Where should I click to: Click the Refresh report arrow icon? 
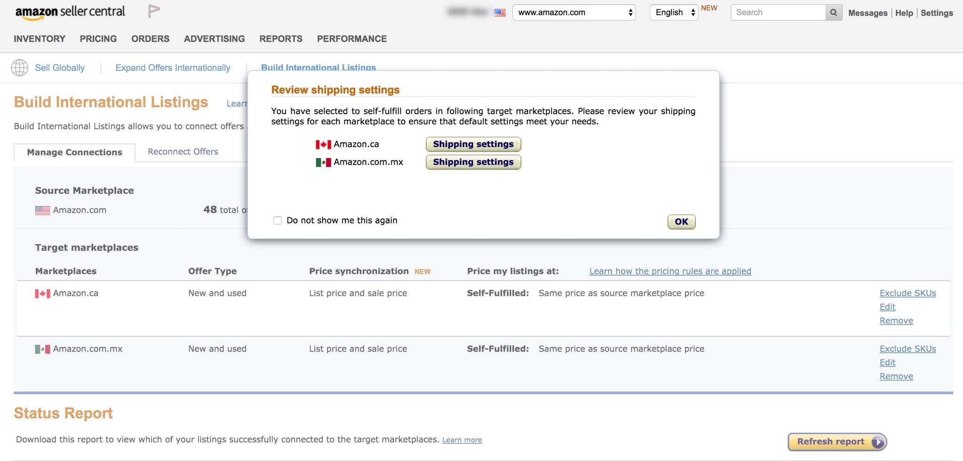[x=877, y=442]
